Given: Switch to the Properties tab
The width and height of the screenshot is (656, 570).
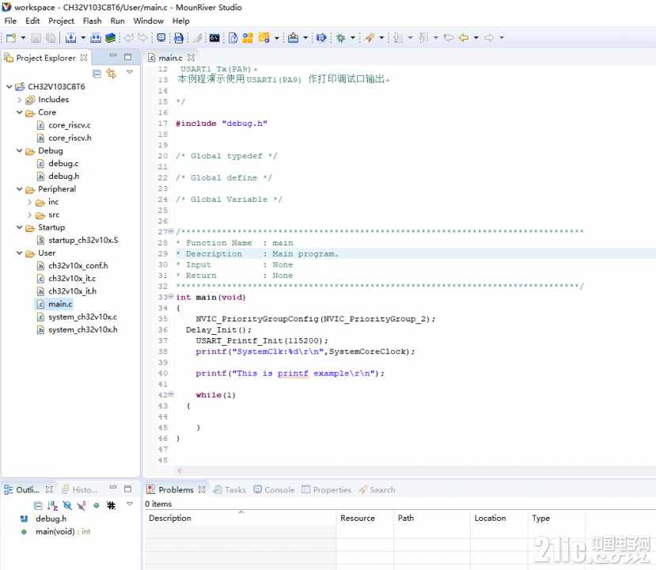Looking at the screenshot, I should click(x=327, y=490).
